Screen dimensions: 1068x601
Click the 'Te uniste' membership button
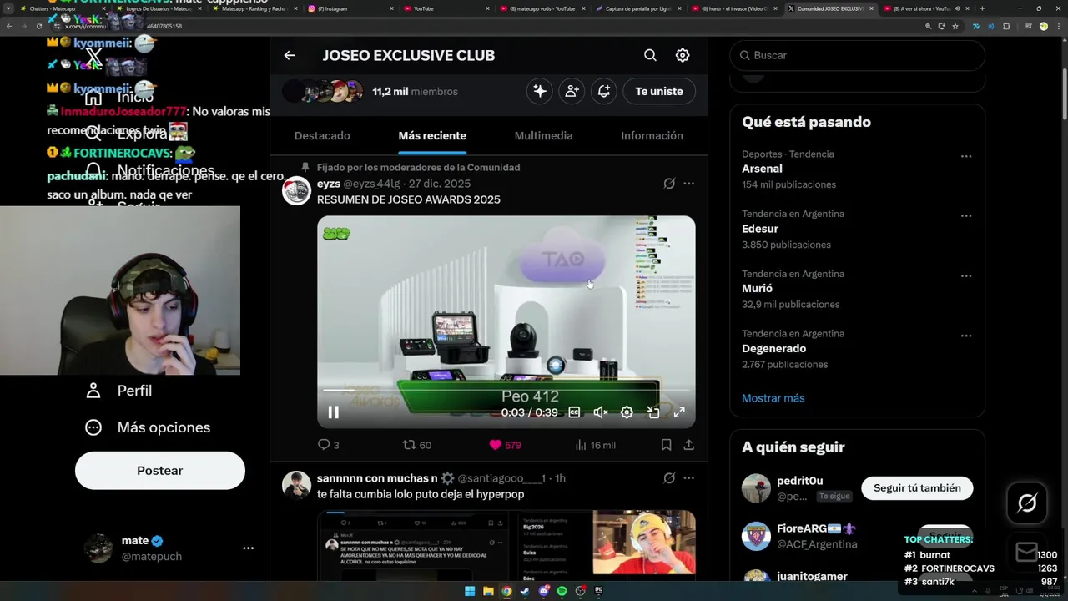coord(659,91)
